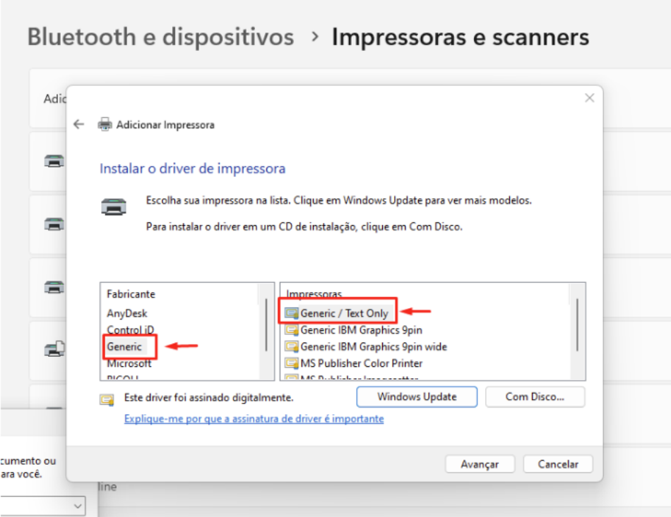This screenshot has width=671, height=517.
Task: Cancel the add printer wizard
Action: (557, 464)
